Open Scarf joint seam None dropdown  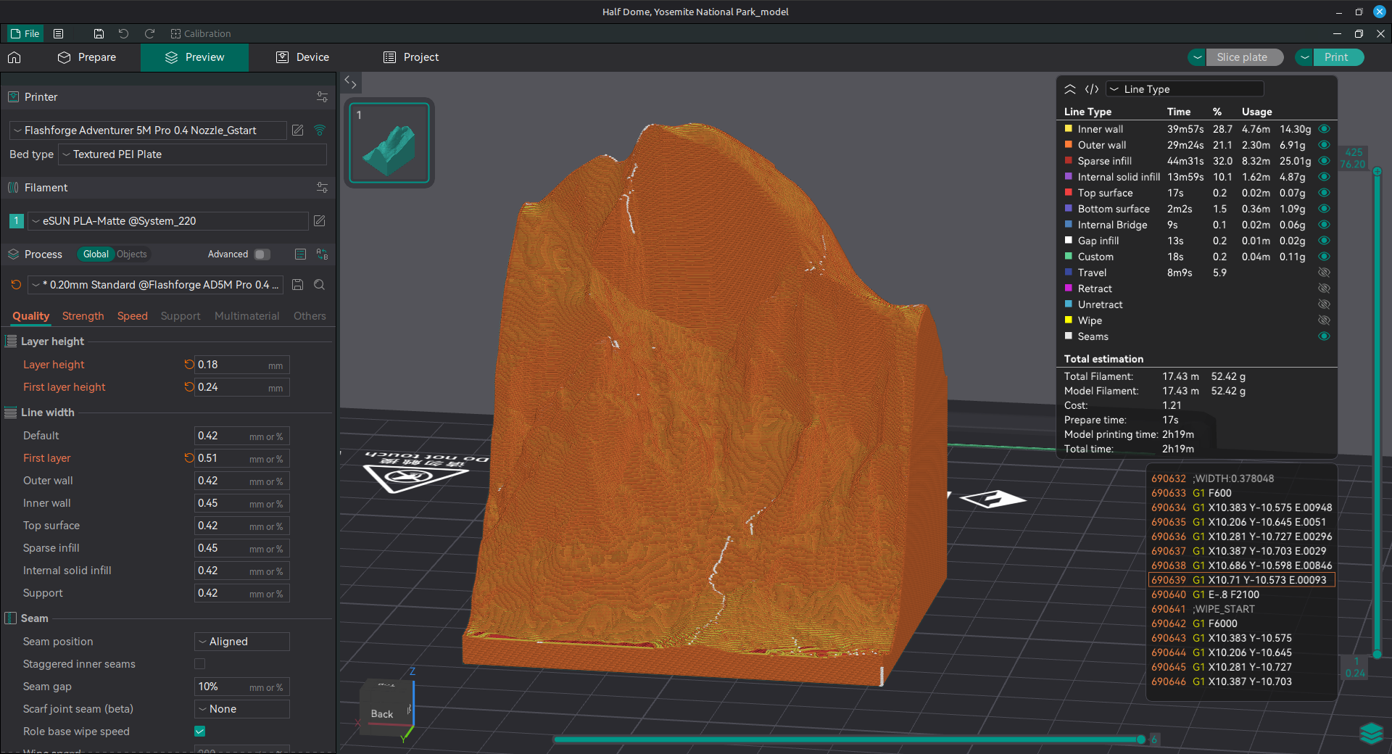coord(242,709)
